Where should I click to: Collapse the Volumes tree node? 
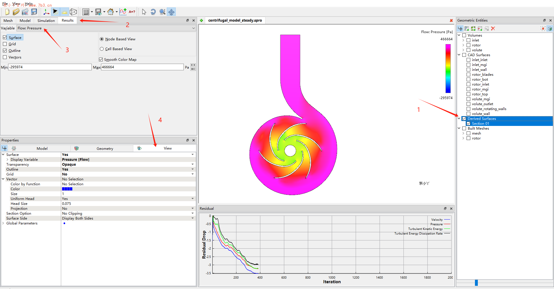click(459, 35)
